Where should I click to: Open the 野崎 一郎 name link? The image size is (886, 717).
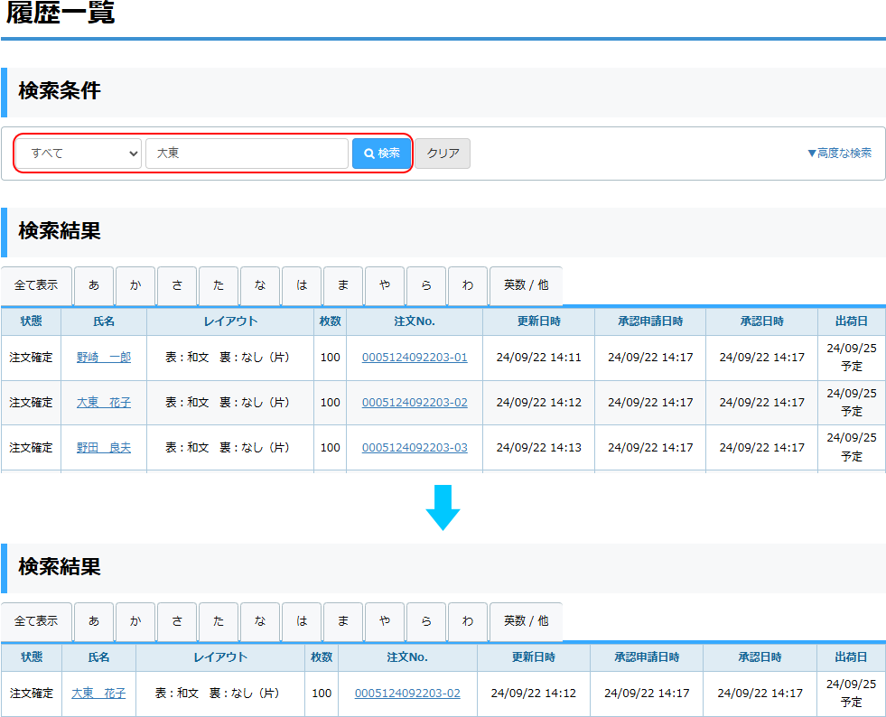point(104,358)
